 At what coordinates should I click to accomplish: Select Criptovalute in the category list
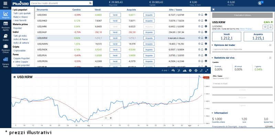pyautogui.click(x=20, y=50)
